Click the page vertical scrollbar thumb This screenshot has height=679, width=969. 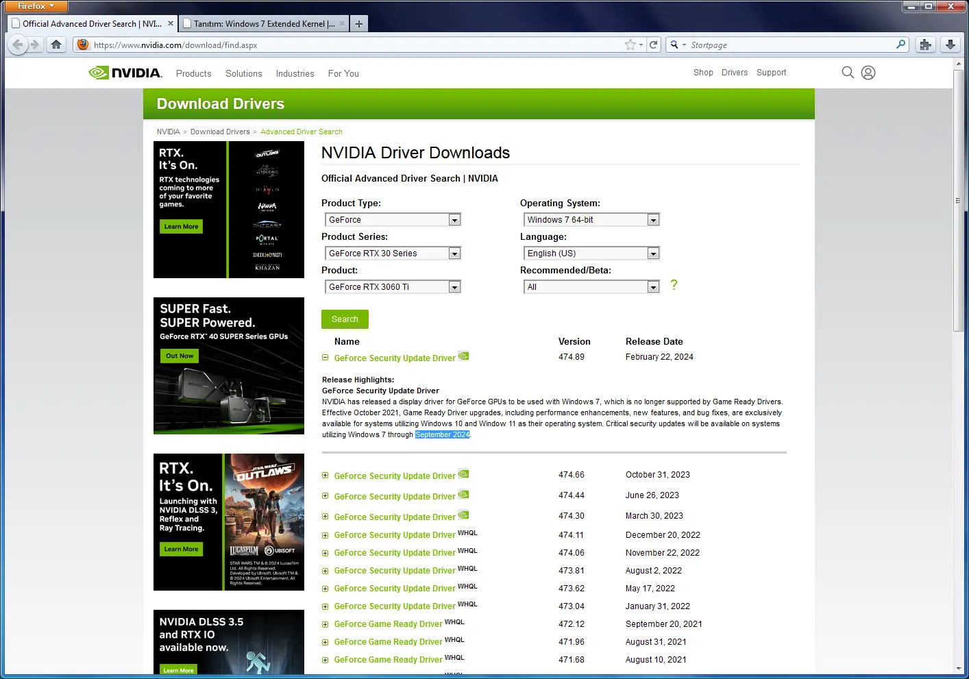click(x=958, y=201)
